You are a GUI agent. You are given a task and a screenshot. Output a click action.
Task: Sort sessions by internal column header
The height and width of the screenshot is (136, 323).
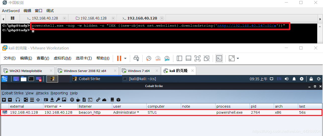tap(60, 106)
